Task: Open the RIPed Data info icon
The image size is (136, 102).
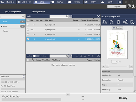Action: [24, 76]
